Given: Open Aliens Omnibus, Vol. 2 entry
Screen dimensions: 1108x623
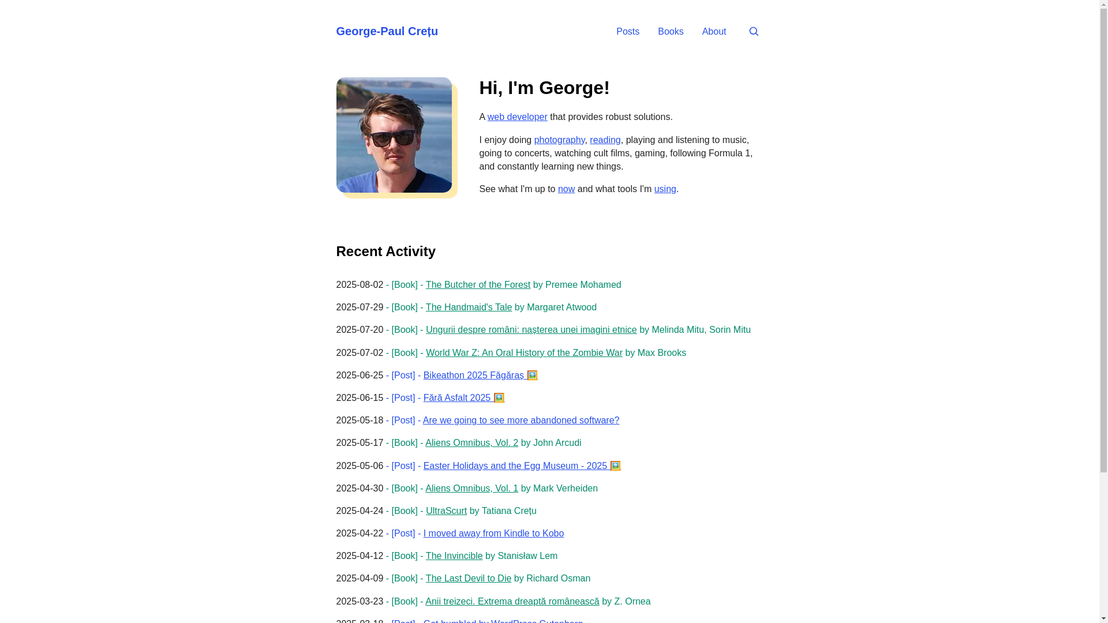Looking at the screenshot, I should pyautogui.click(x=471, y=443).
